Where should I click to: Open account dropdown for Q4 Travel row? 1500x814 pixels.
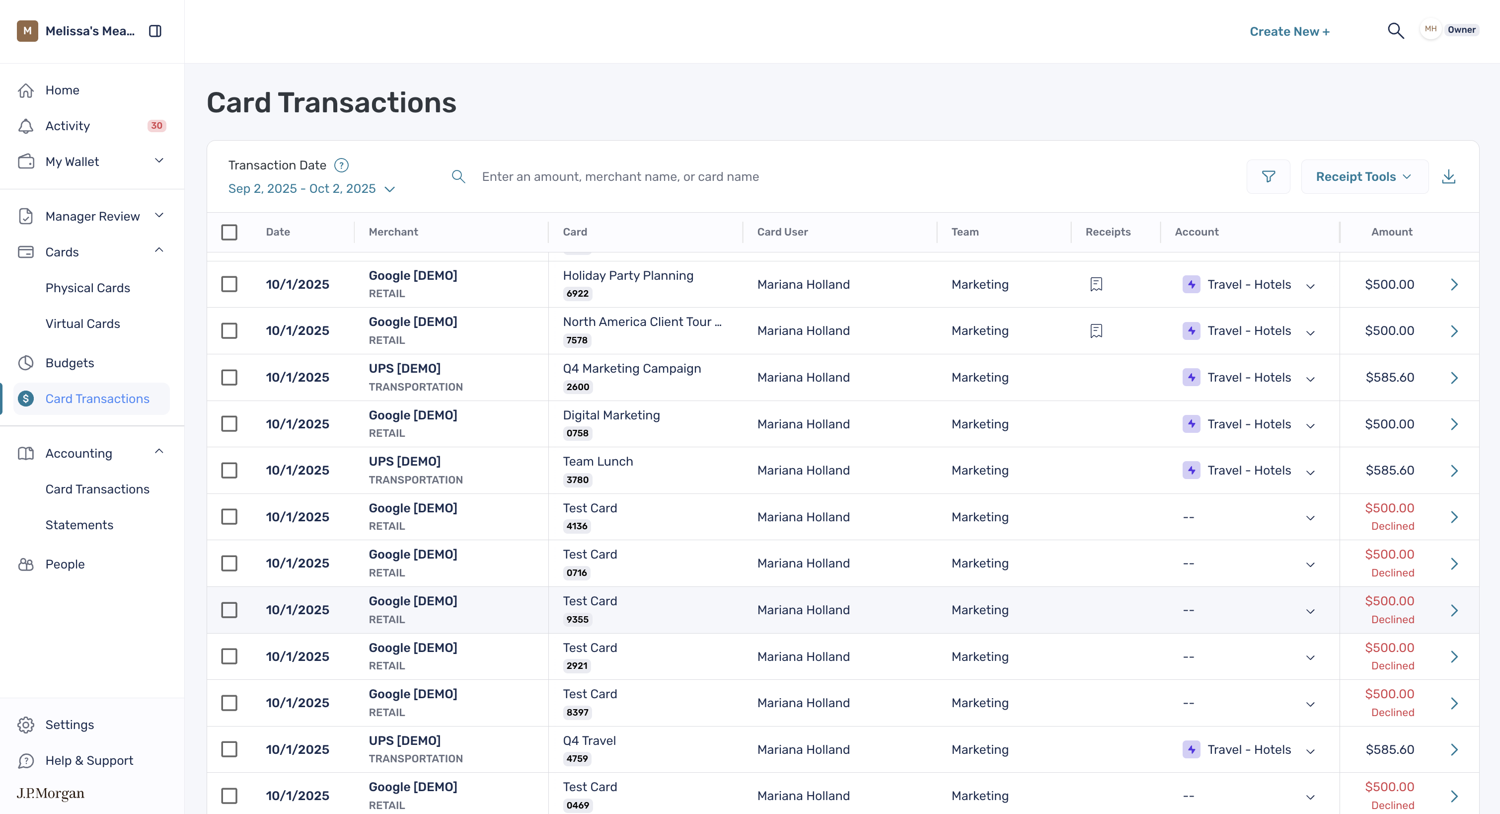tap(1310, 751)
